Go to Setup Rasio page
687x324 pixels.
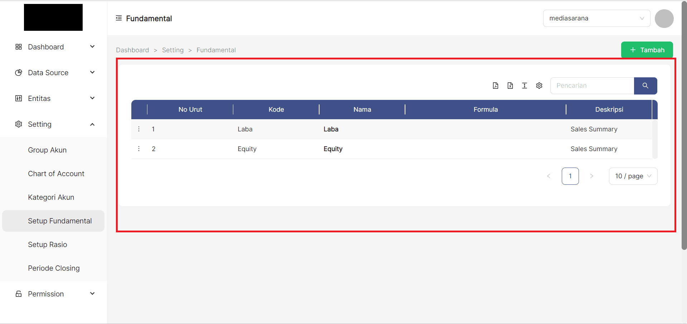[48, 245]
